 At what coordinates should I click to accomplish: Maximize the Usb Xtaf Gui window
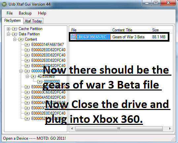[156, 3]
